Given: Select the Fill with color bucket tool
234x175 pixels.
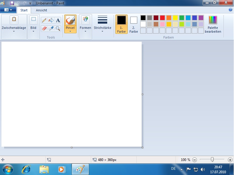Looking at the screenshot, I should [51, 20].
